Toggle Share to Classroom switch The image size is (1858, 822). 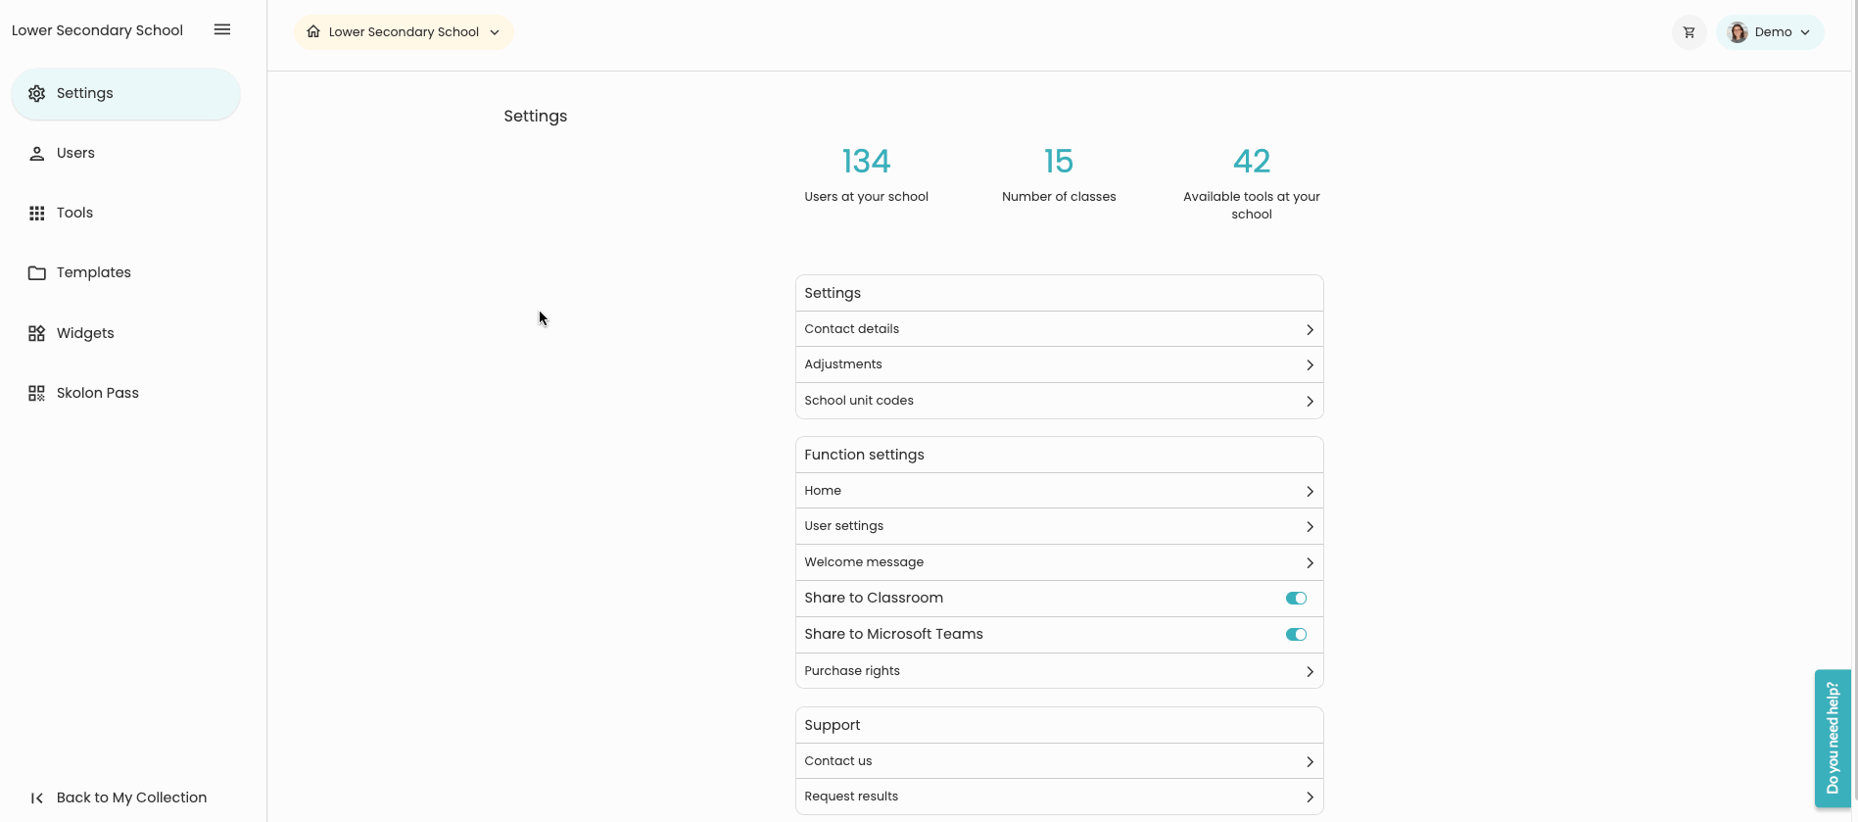[1296, 599]
